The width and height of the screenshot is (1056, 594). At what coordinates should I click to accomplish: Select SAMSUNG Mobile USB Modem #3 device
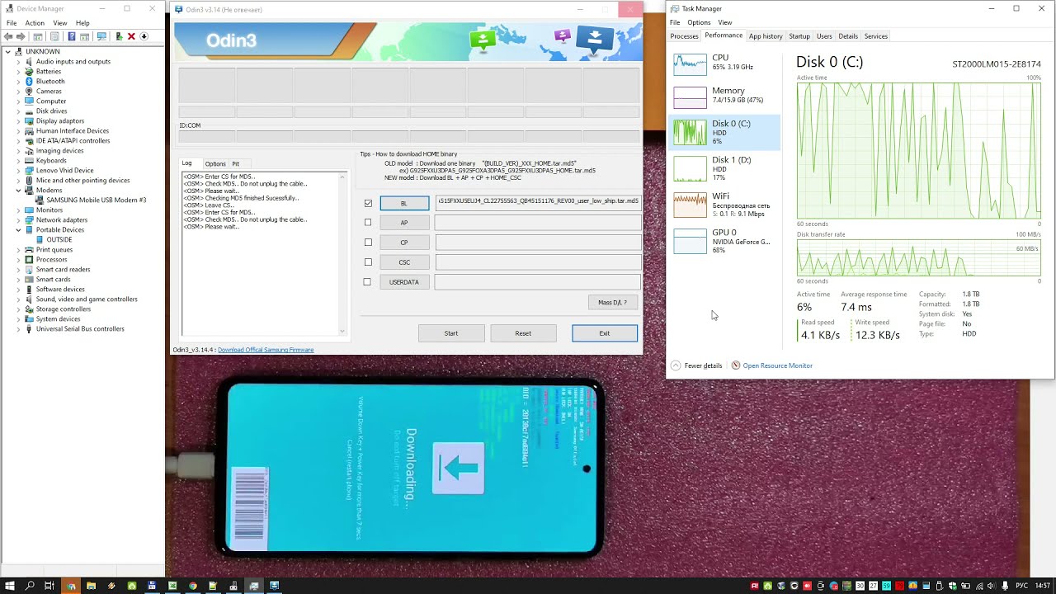click(96, 200)
